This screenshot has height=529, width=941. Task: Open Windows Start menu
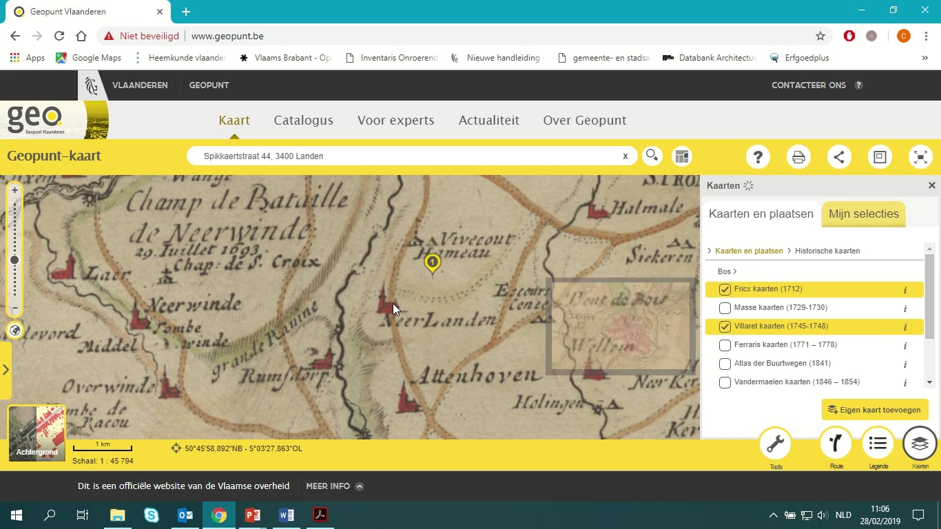[16, 515]
